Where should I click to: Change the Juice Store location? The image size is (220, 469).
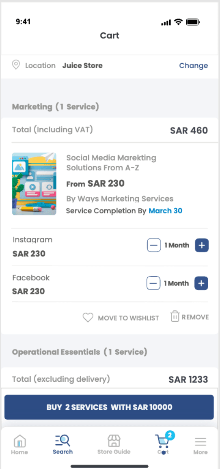click(x=193, y=65)
